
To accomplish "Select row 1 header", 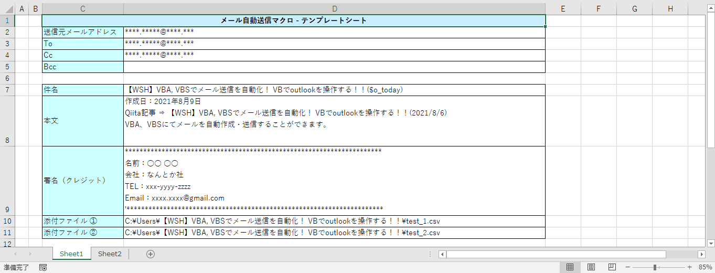I will (7, 20).
